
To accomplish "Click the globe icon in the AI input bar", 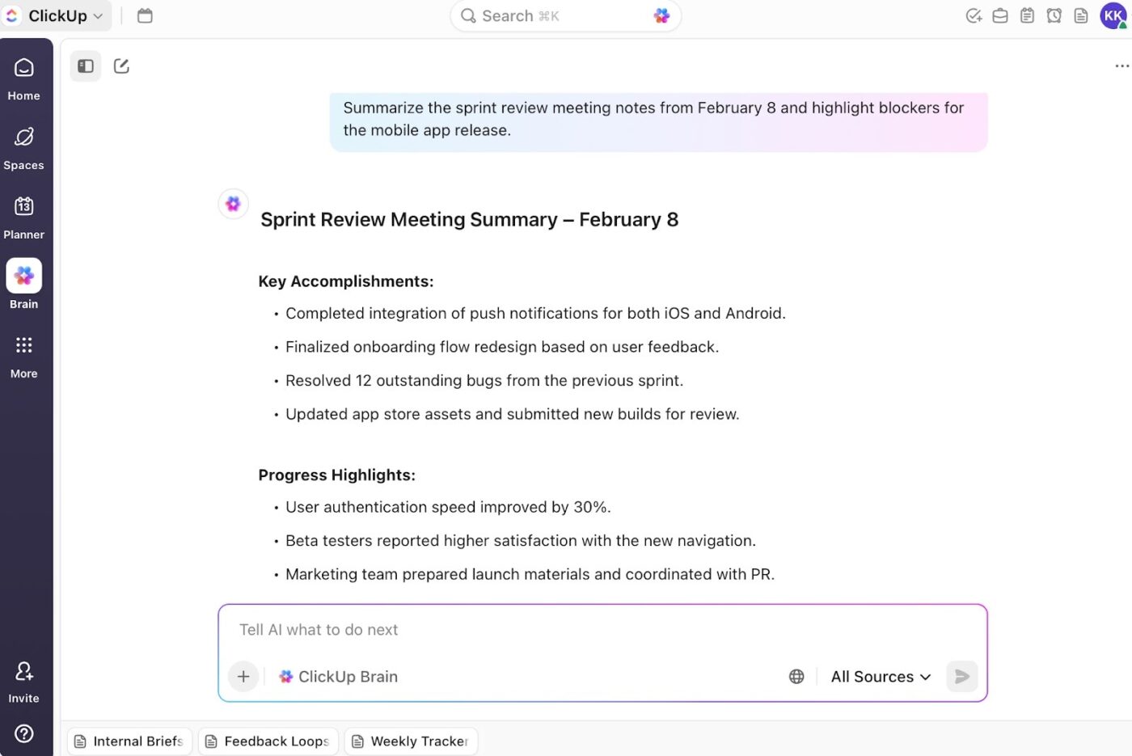I will click(x=796, y=676).
